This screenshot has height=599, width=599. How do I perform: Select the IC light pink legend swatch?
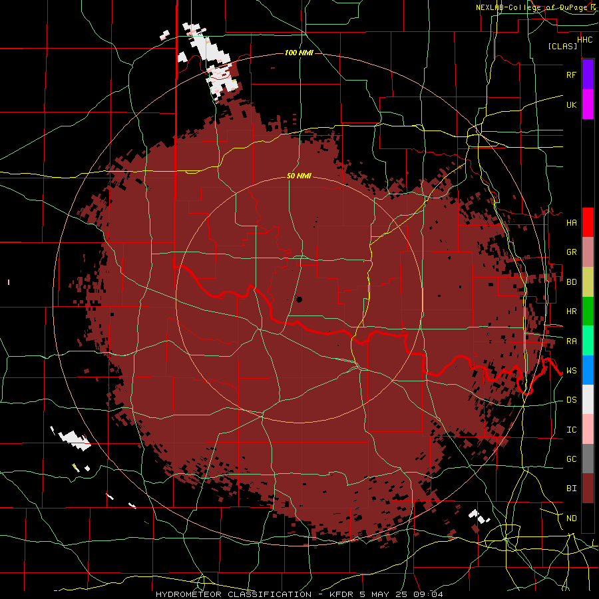[588, 429]
